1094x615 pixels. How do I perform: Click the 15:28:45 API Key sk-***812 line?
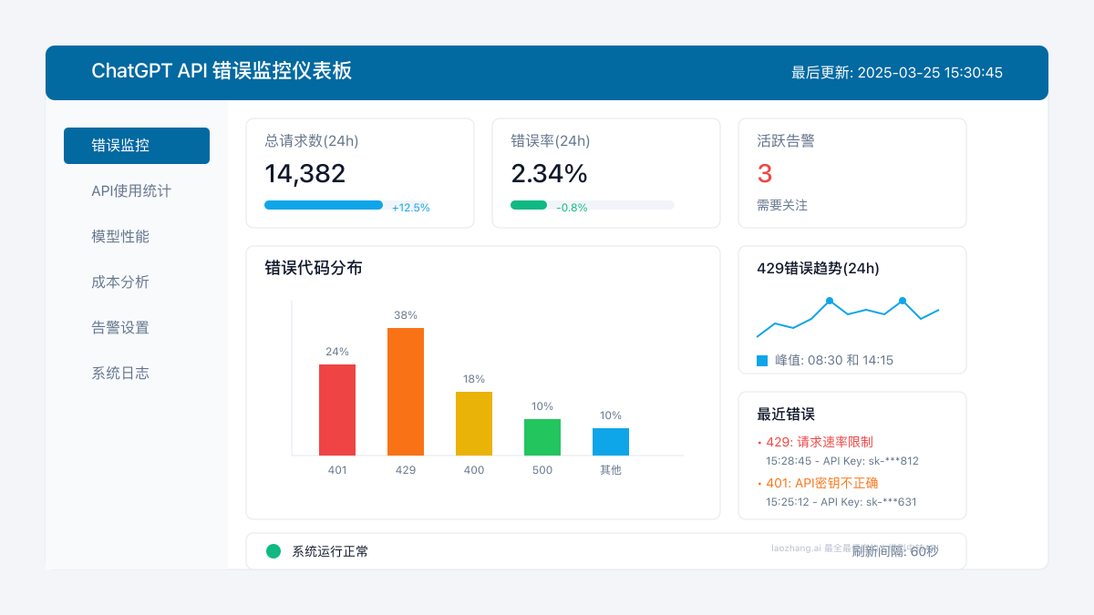tap(842, 461)
